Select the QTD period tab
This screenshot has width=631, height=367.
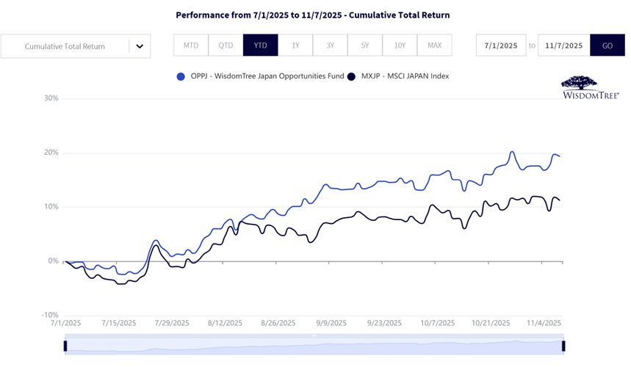(x=226, y=45)
